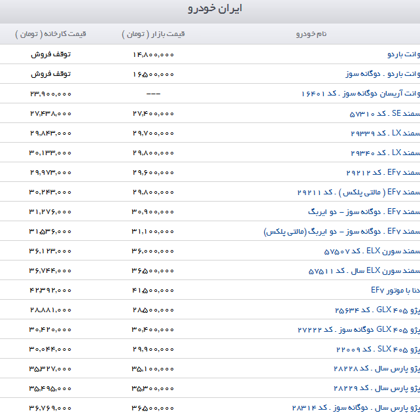Click factory price ۴۲,۳۹۲,۰۰۰

click(x=50, y=291)
